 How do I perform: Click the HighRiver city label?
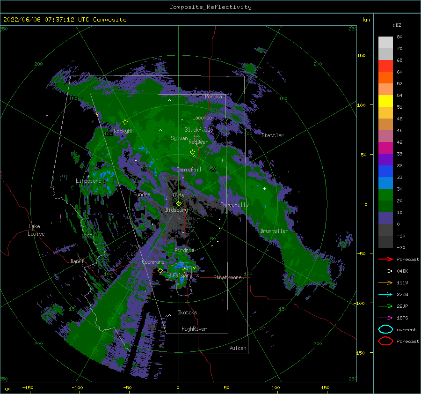click(194, 329)
